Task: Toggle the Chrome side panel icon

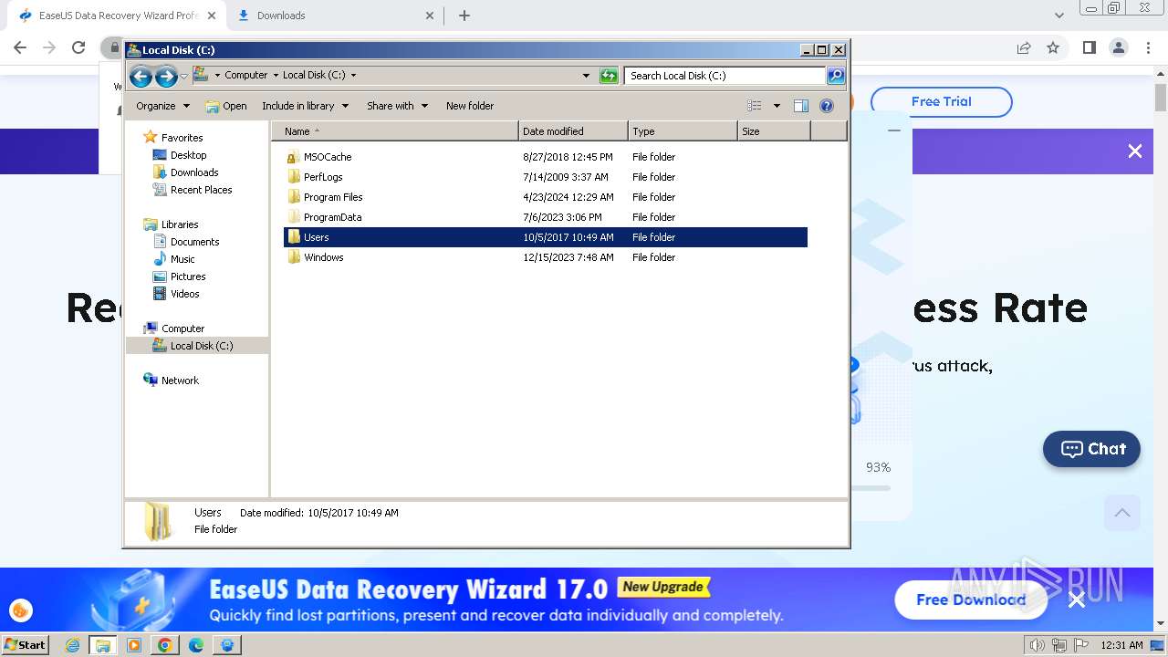Action: 1089,47
